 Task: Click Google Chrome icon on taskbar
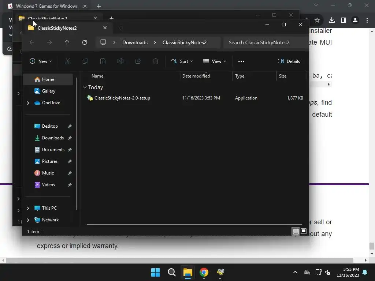[204, 272]
